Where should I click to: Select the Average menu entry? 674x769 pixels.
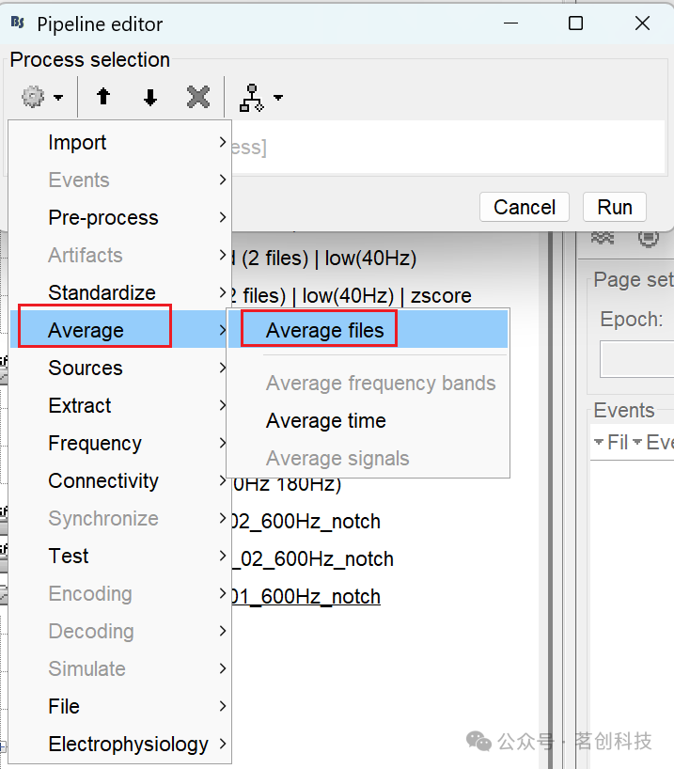[120, 330]
